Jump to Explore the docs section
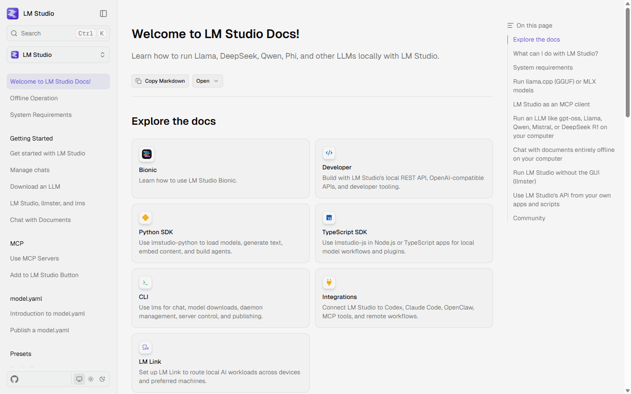 pyautogui.click(x=536, y=39)
